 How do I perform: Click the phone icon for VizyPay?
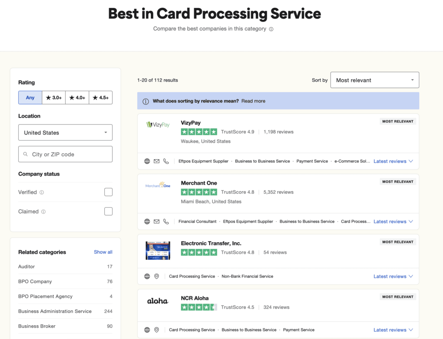point(166,161)
